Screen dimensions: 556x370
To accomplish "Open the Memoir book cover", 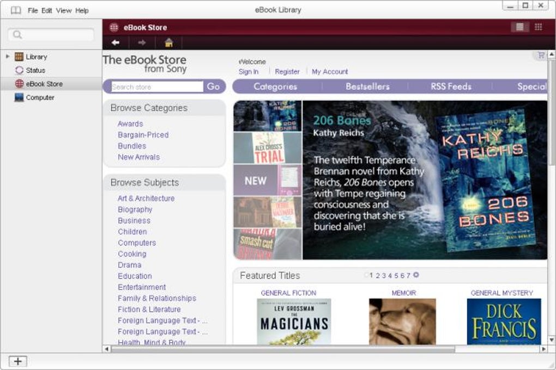I will coord(402,322).
